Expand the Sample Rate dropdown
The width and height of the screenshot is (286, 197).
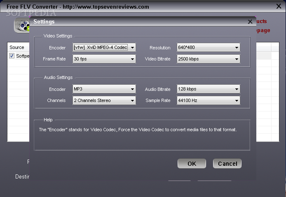point(208,100)
